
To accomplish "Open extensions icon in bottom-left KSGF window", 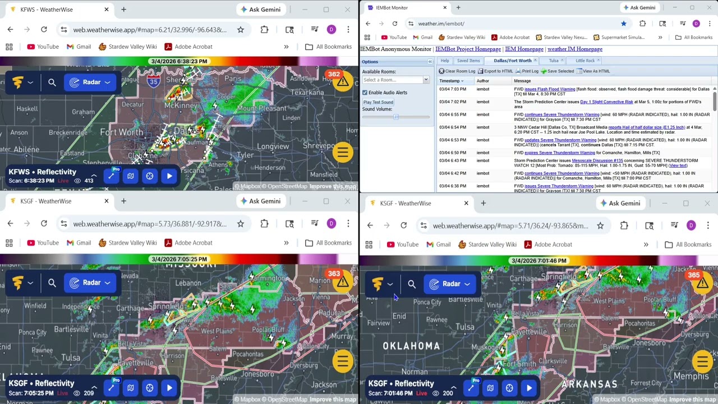I will coord(264,223).
